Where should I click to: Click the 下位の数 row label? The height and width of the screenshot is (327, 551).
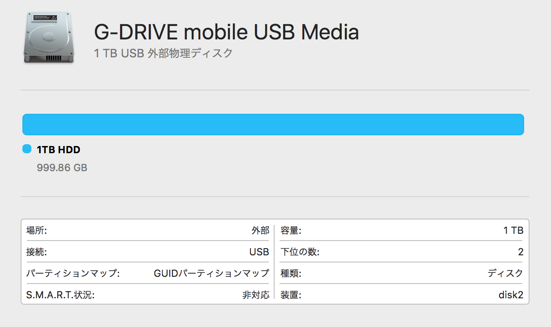click(300, 252)
